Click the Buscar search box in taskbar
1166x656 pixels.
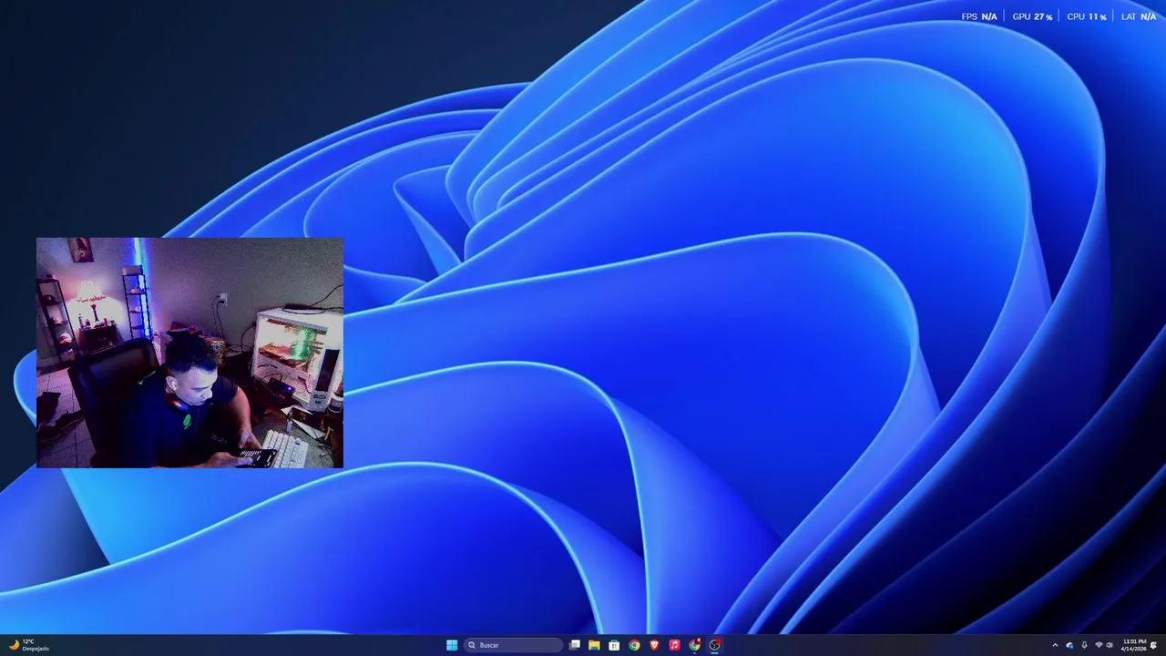pyautogui.click(x=513, y=645)
